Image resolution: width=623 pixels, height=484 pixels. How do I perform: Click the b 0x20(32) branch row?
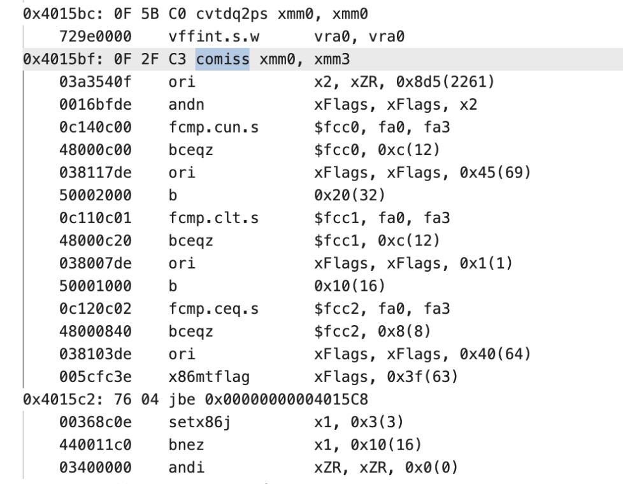pyautogui.click(x=222, y=195)
